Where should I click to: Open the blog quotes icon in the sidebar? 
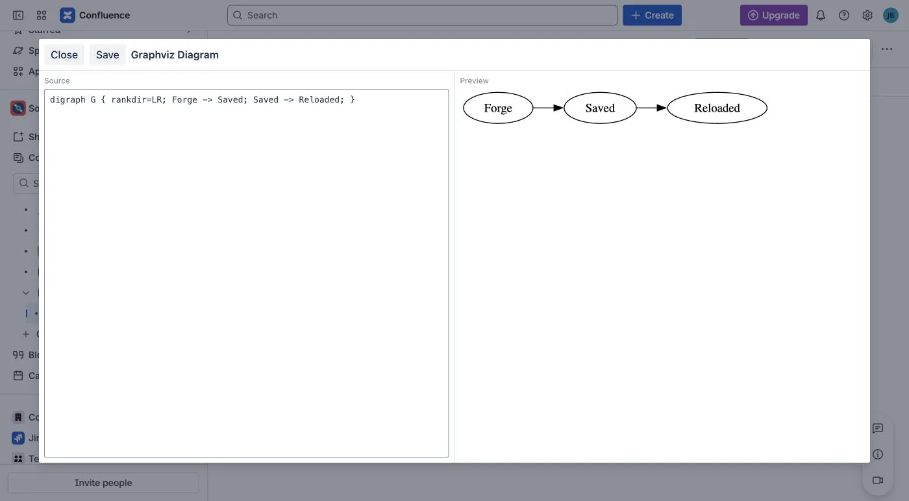18,355
